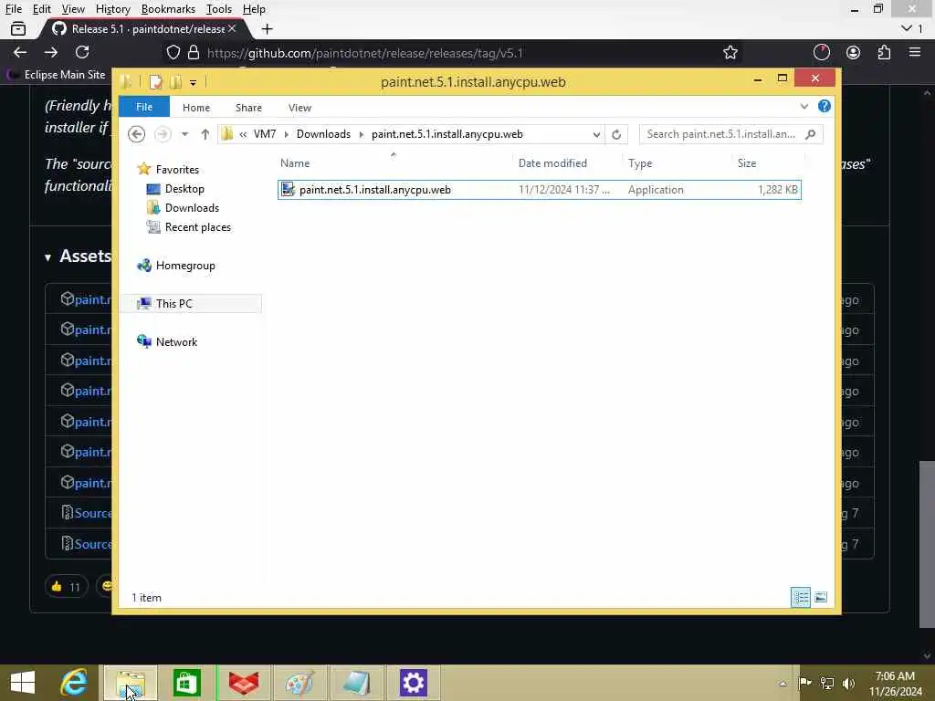Image resolution: width=935 pixels, height=701 pixels.
Task: Open Eclipse Main Site bookmark
Action: [x=57, y=75]
